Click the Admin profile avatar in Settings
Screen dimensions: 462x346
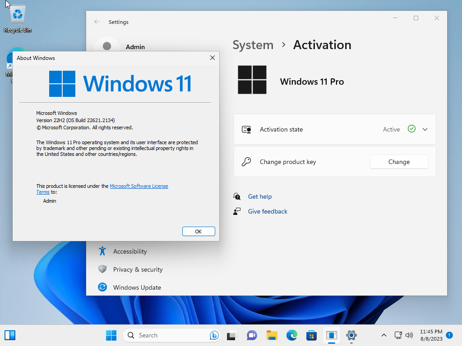point(106,46)
